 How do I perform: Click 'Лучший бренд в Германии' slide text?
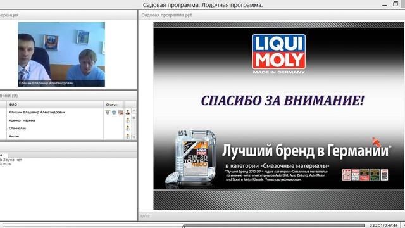point(306,151)
